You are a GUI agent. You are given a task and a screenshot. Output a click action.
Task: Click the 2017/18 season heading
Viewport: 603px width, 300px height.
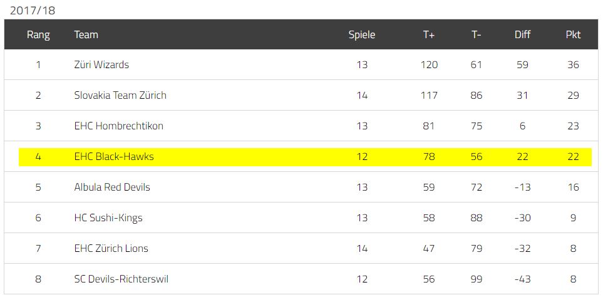(33, 11)
